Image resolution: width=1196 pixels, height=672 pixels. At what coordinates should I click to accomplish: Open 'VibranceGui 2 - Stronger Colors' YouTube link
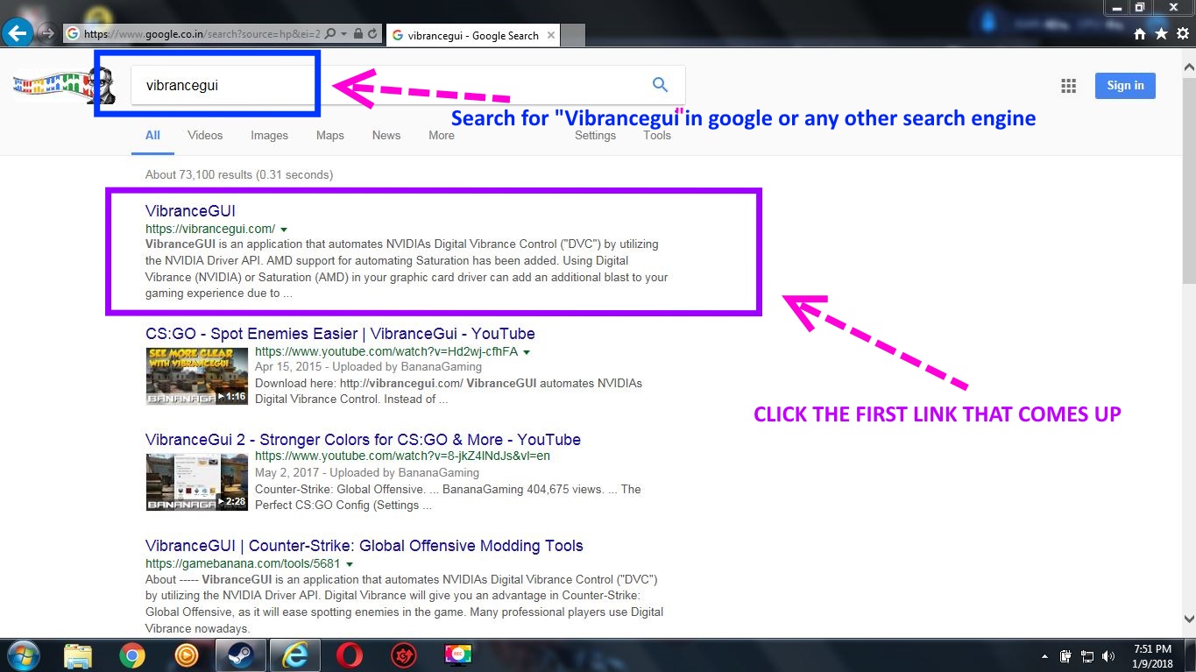tap(363, 440)
